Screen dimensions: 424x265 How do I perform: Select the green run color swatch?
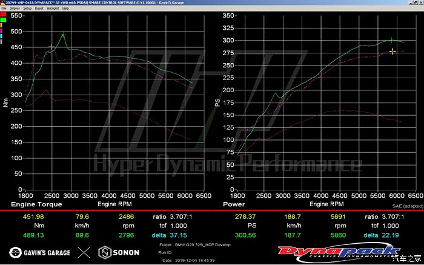click(x=4, y=19)
